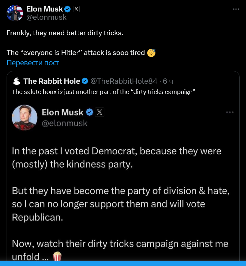The height and width of the screenshot is (266, 246).
Task: Click the sleeping face emoji after "sooo tired"
Action: (x=151, y=53)
